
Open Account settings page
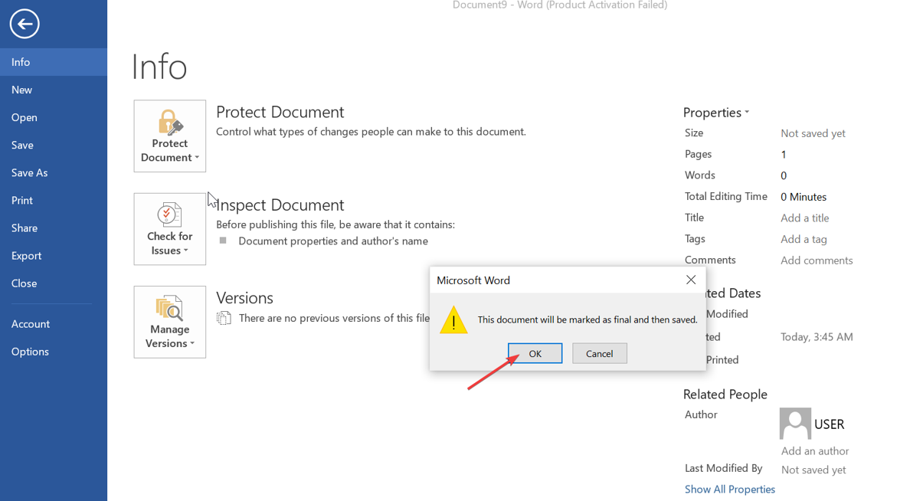[x=31, y=324]
